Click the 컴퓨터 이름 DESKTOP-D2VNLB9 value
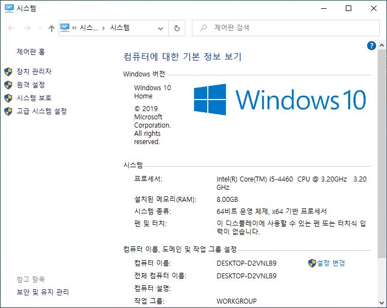 pos(246,263)
